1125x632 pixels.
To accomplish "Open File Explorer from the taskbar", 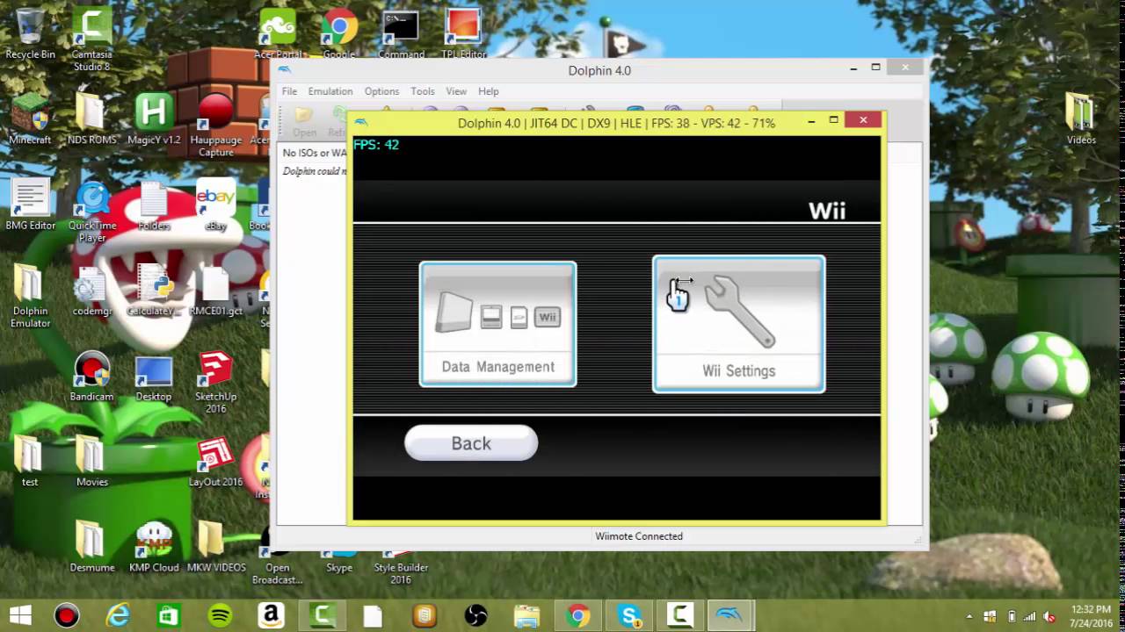I will click(526, 615).
